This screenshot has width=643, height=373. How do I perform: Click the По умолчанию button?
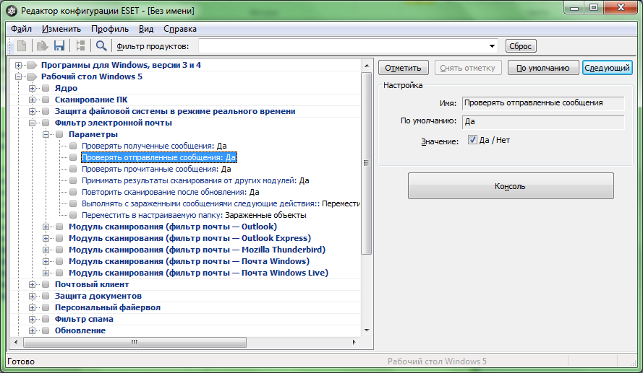click(x=543, y=68)
